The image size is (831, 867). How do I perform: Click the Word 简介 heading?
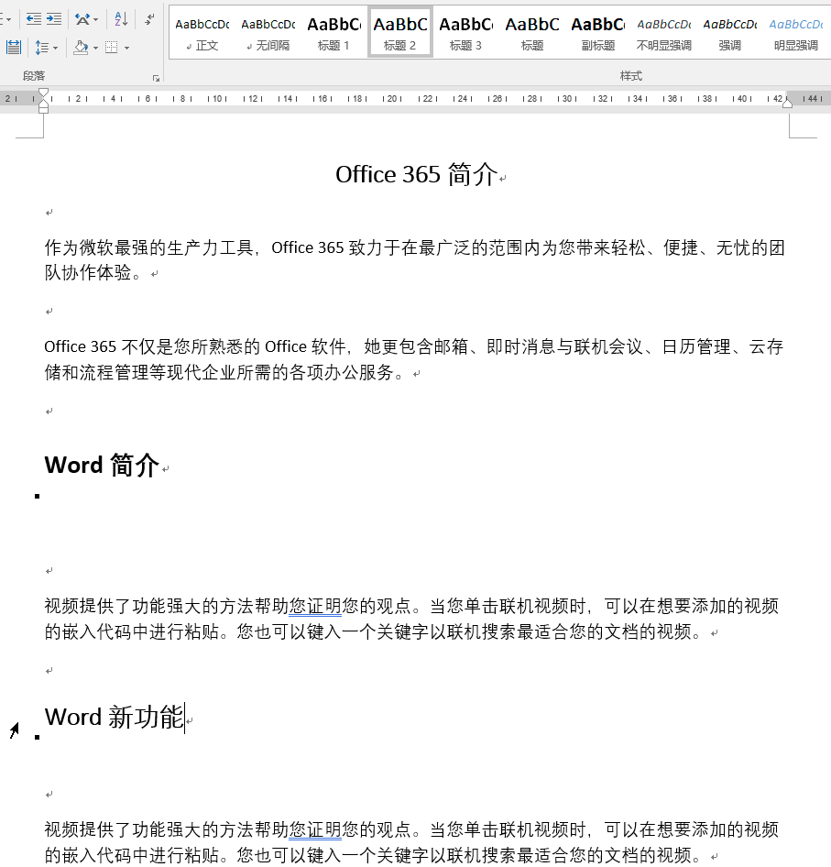tap(102, 465)
